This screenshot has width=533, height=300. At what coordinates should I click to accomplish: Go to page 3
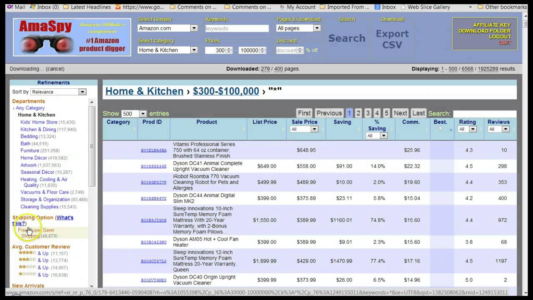pyautogui.click(x=368, y=113)
